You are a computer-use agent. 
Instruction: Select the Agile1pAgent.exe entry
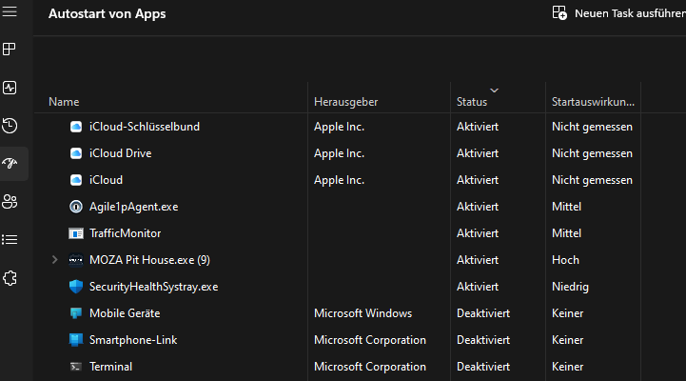[133, 207]
